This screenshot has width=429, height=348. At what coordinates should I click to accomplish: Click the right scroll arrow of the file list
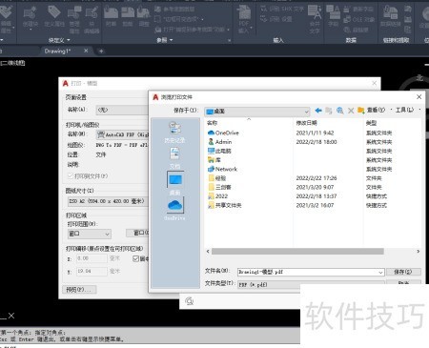pyautogui.click(x=419, y=252)
